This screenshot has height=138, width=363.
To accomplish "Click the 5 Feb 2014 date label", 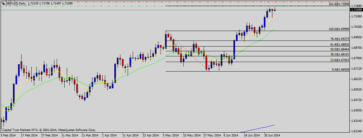I will coord(8,135).
